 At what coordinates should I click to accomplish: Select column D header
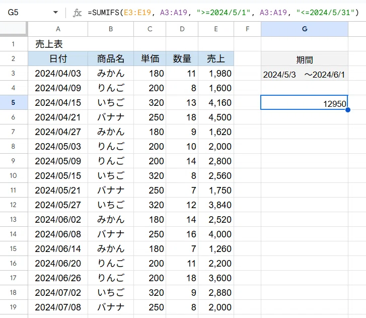[x=182, y=29]
